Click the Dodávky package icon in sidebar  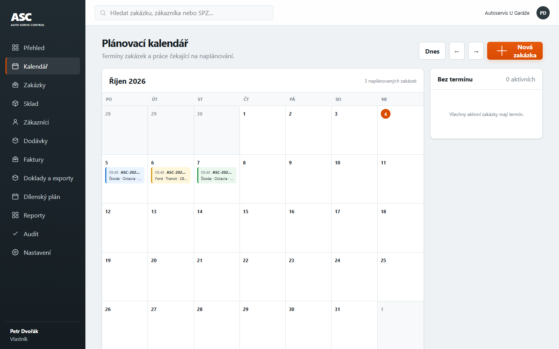point(15,141)
